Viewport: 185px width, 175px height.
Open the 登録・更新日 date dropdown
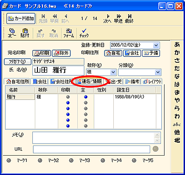click(156, 45)
